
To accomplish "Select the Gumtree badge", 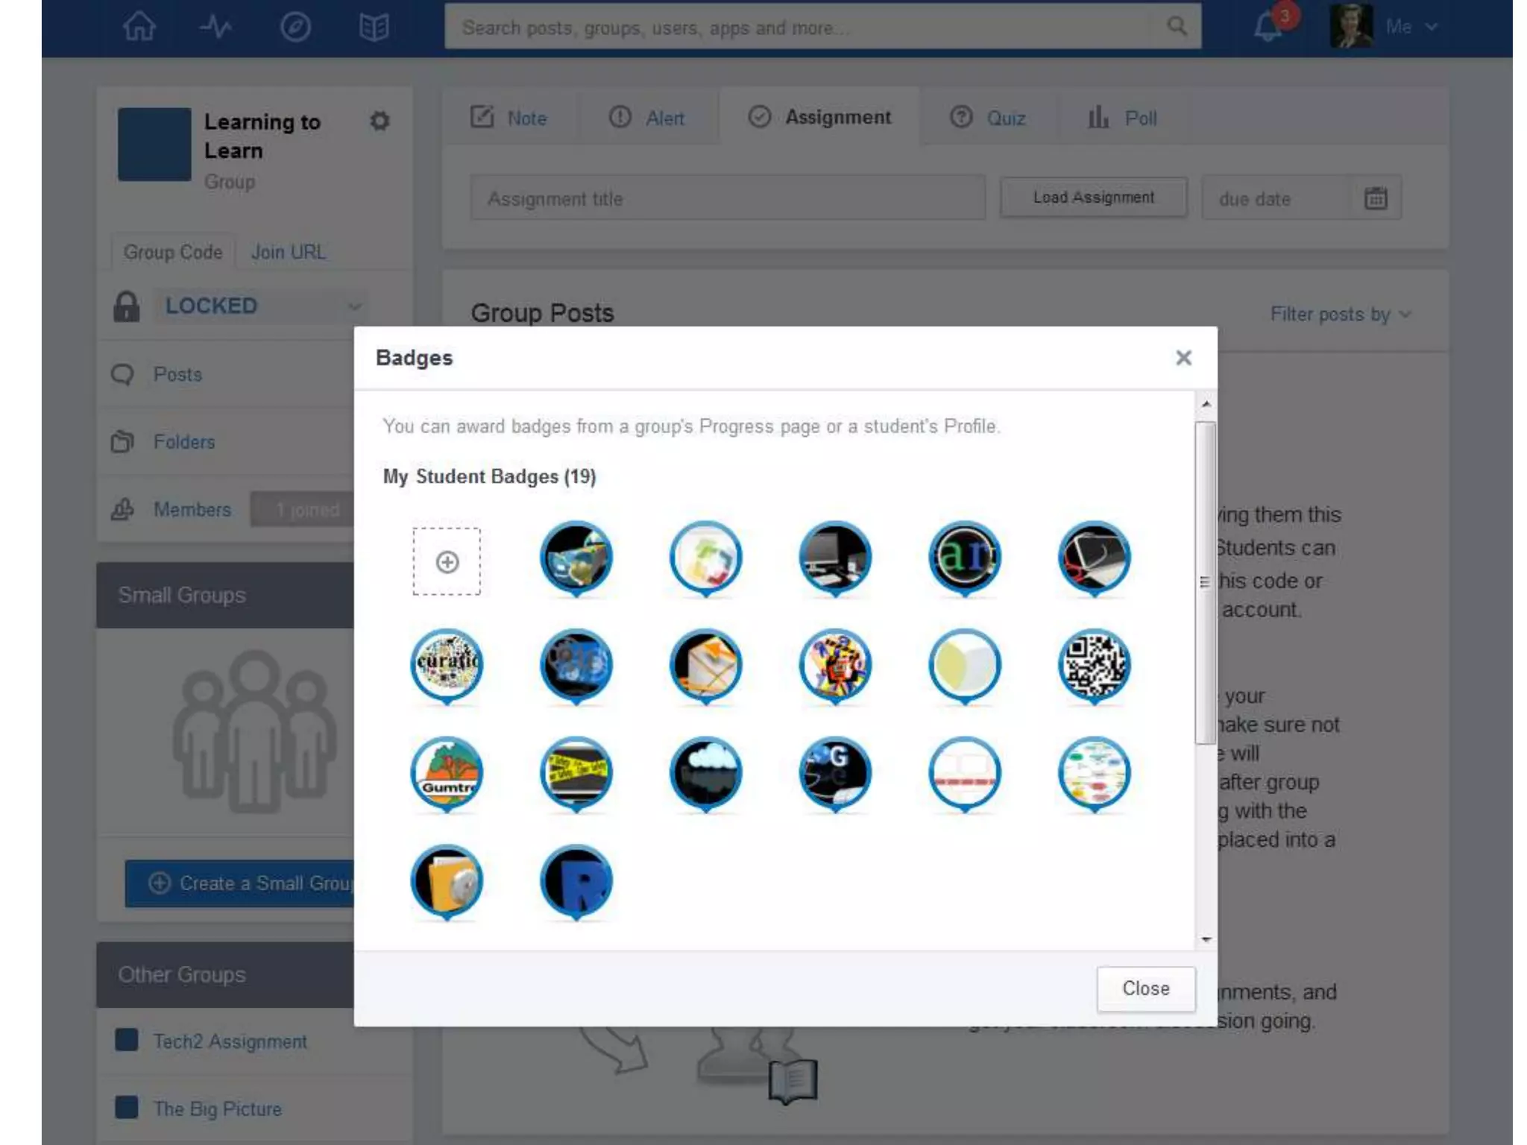I will (447, 772).
